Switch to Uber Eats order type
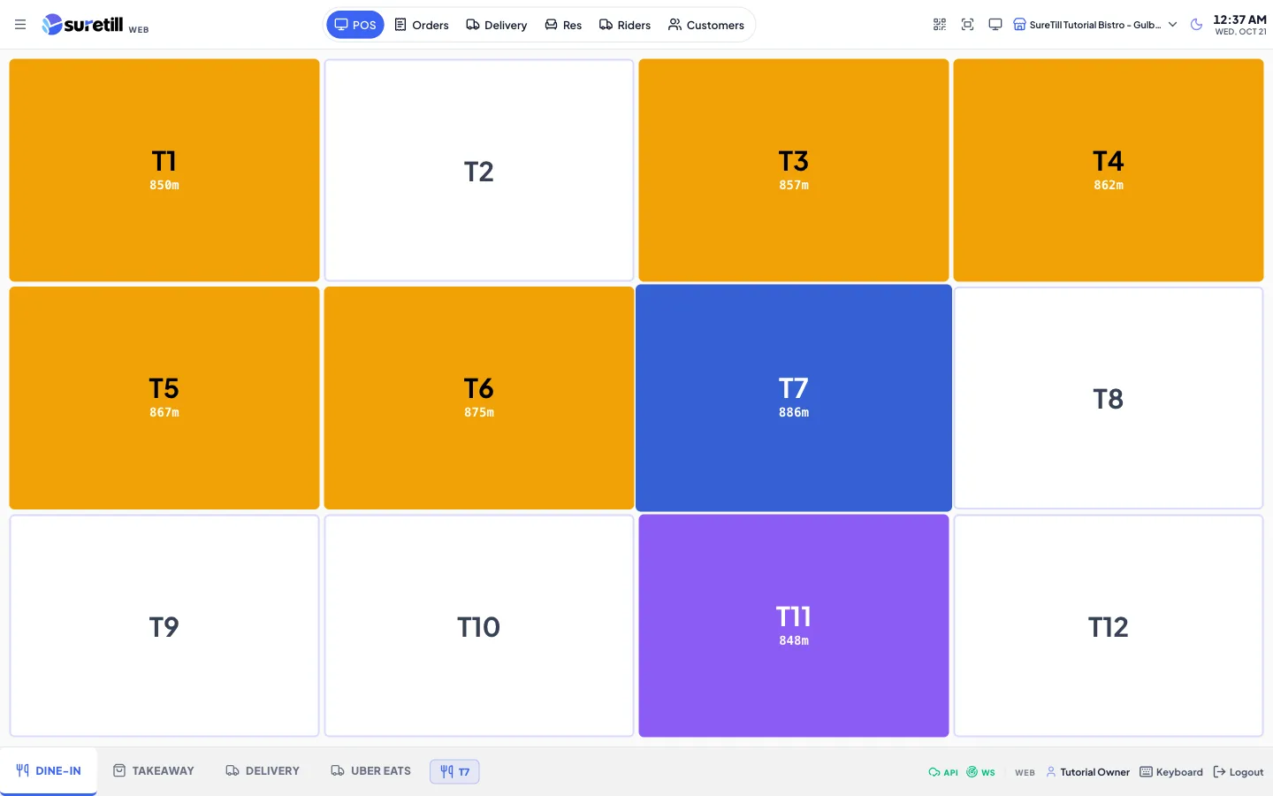 click(x=371, y=771)
